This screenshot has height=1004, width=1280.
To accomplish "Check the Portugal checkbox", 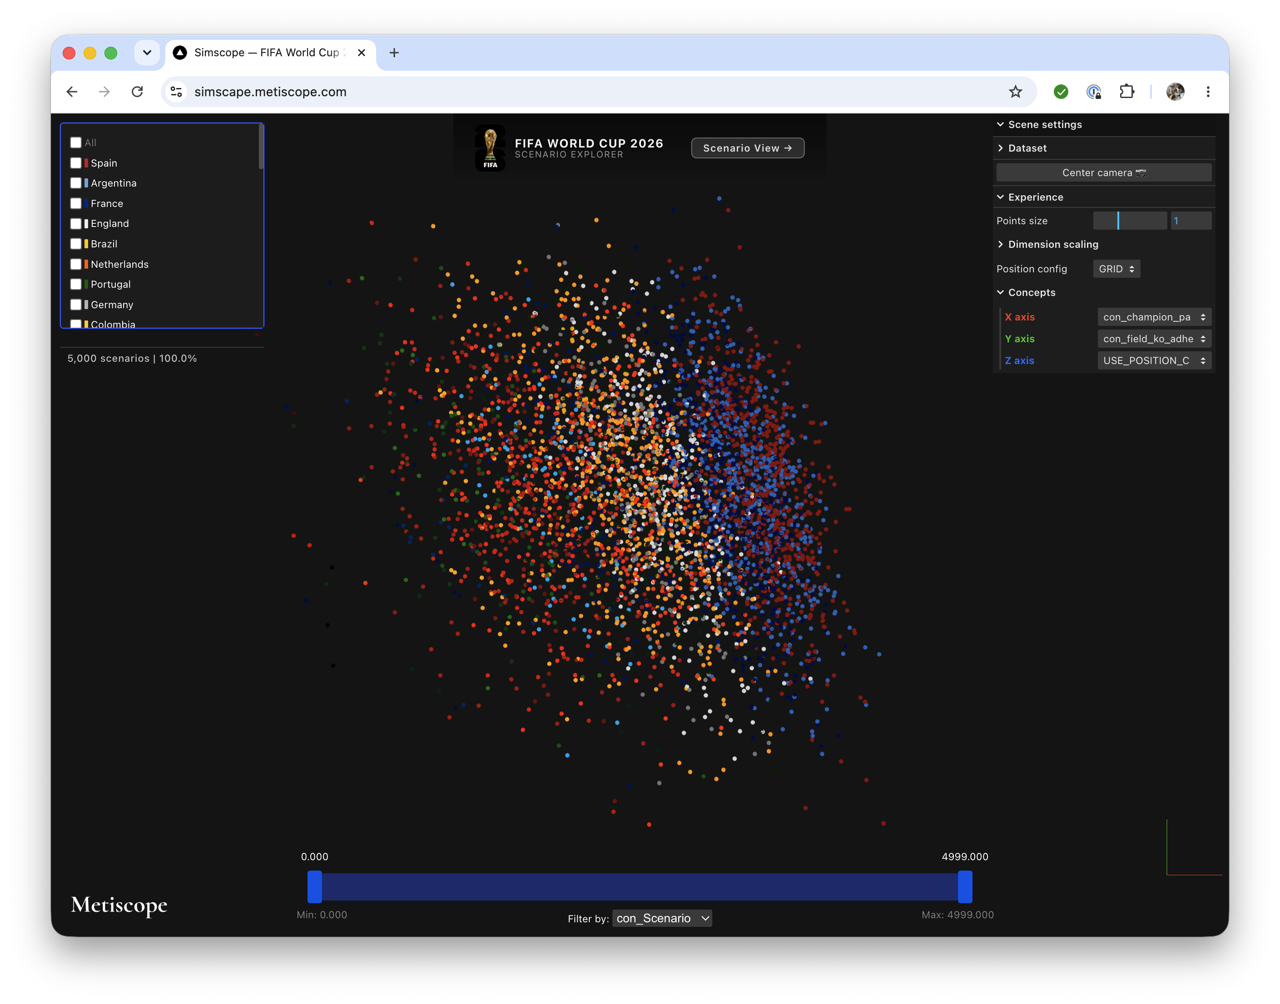I will point(76,285).
